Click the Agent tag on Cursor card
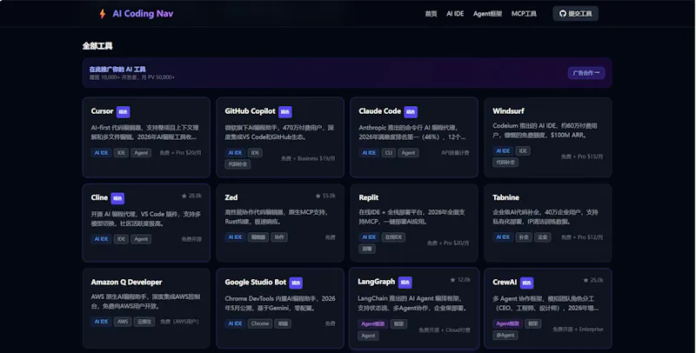 coord(141,152)
